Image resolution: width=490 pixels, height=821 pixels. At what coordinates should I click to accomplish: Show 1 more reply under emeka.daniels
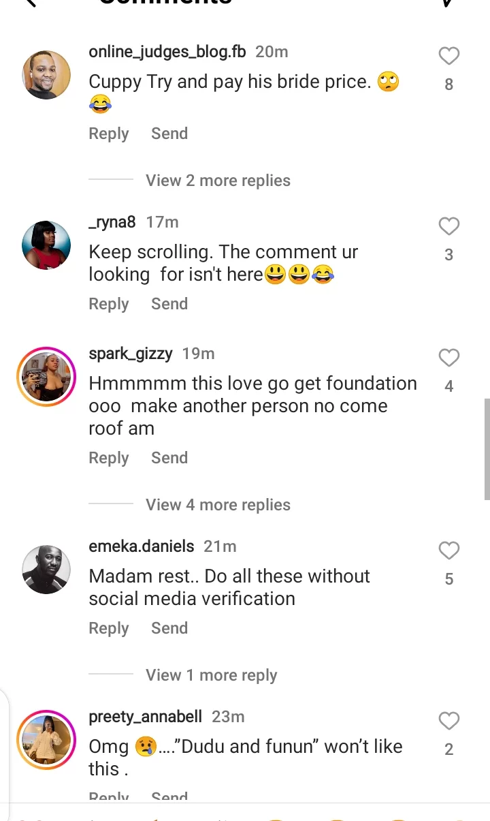click(x=211, y=675)
